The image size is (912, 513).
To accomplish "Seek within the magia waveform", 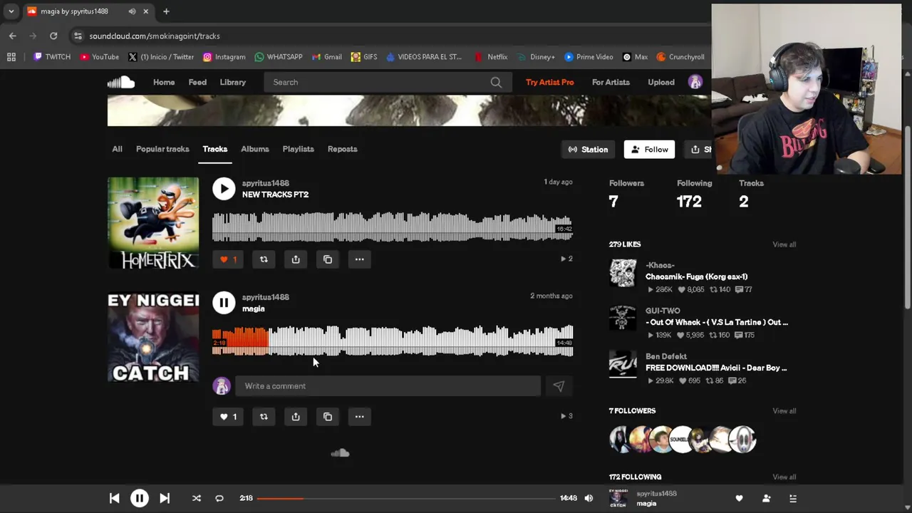I will pos(393,341).
